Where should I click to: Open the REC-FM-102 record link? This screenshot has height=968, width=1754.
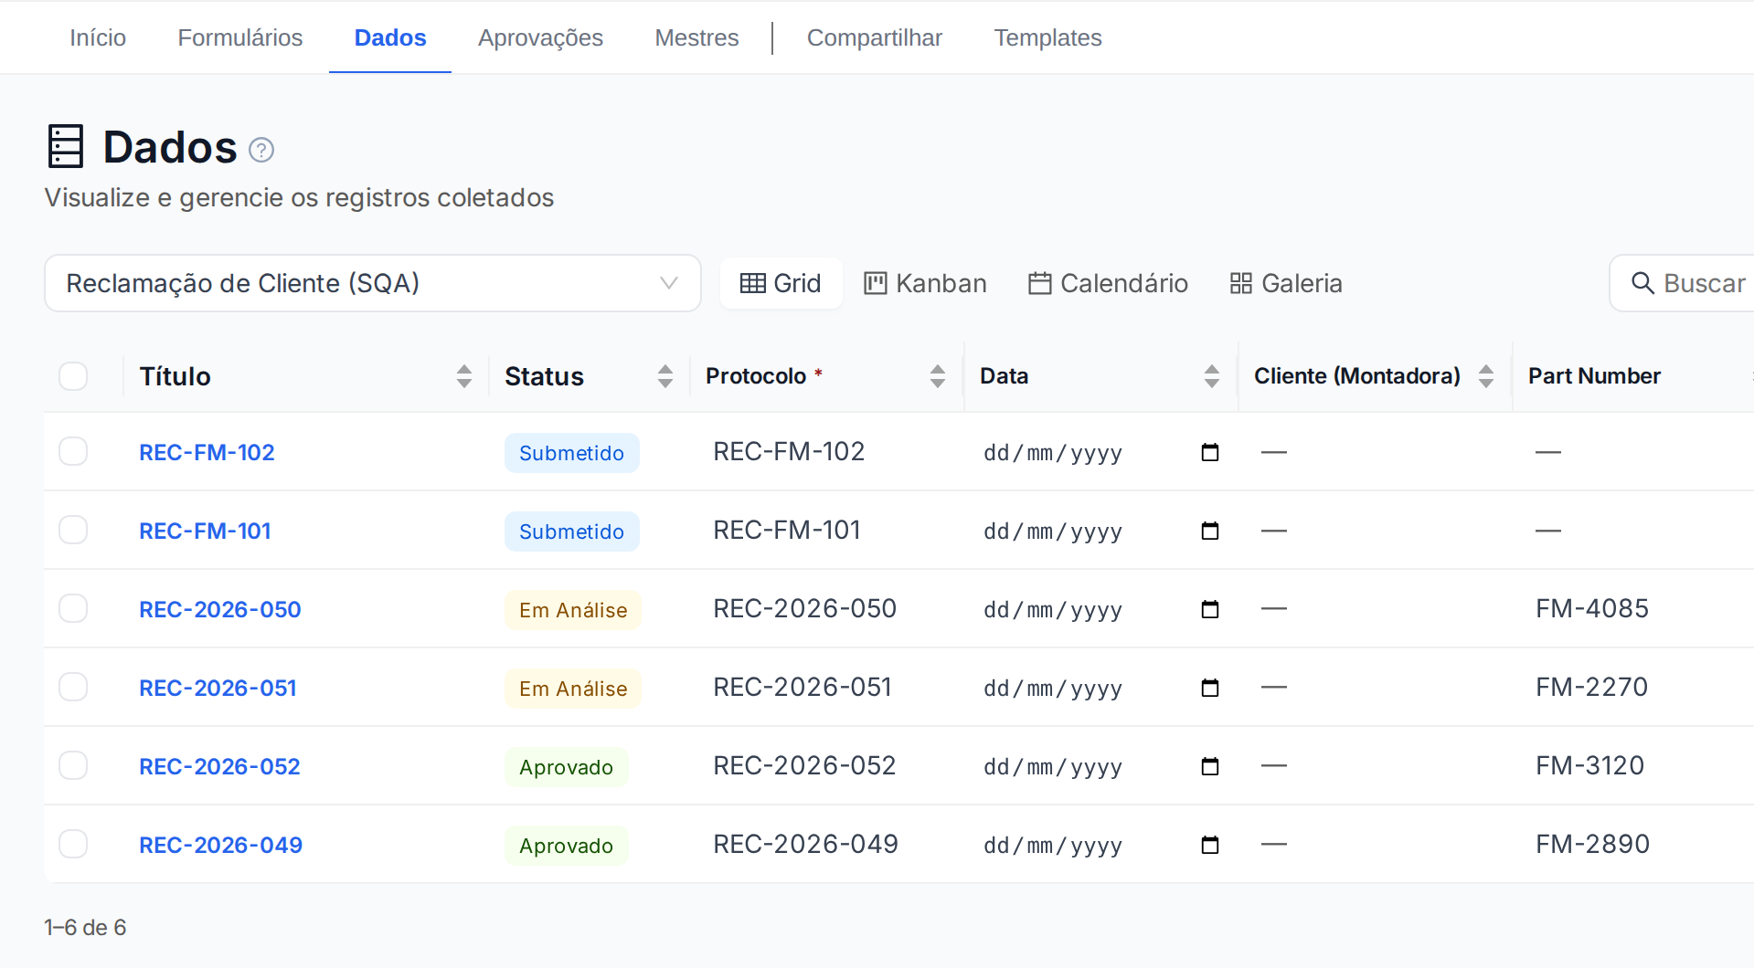point(207,452)
